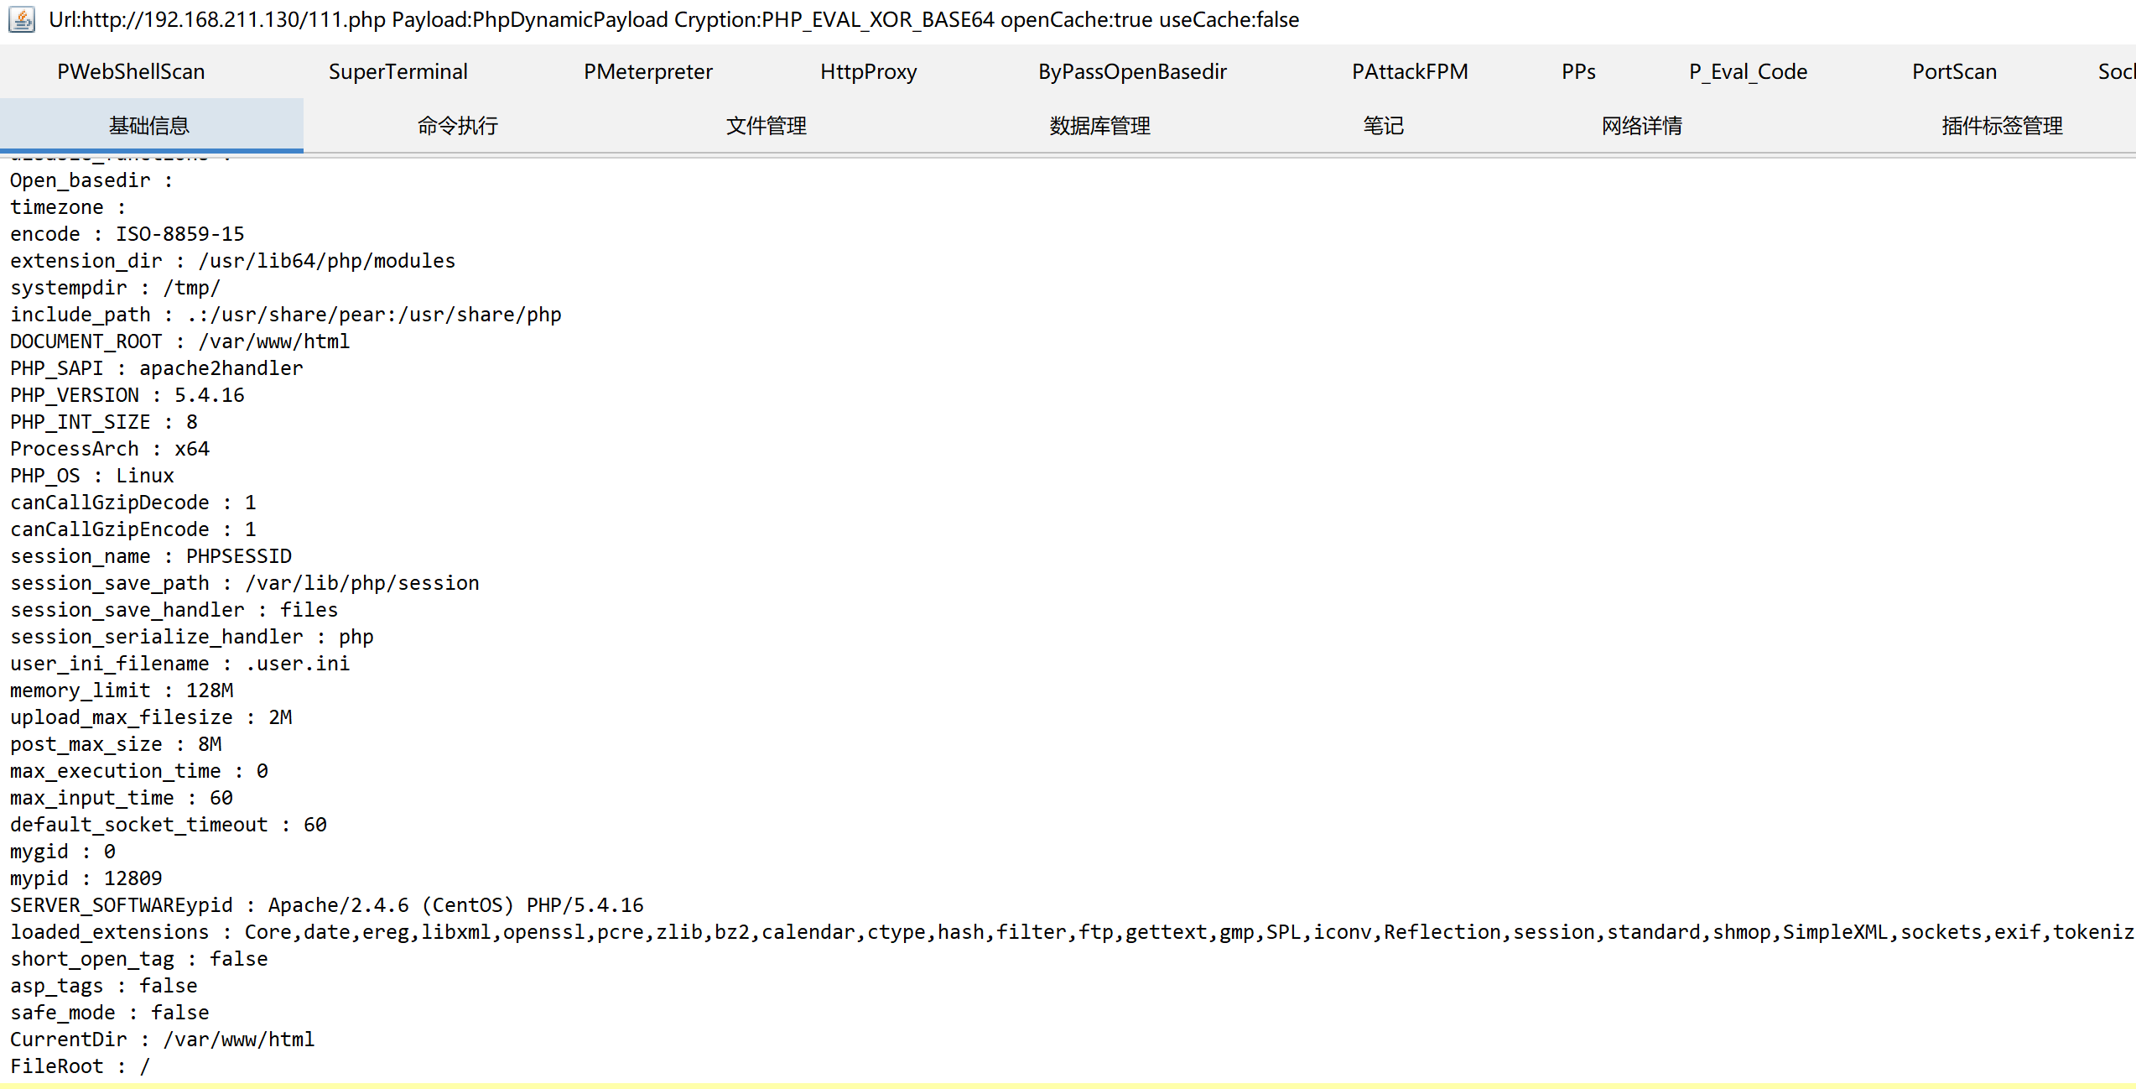Open ByPassOpenBasedir tool

[x=1132, y=71]
